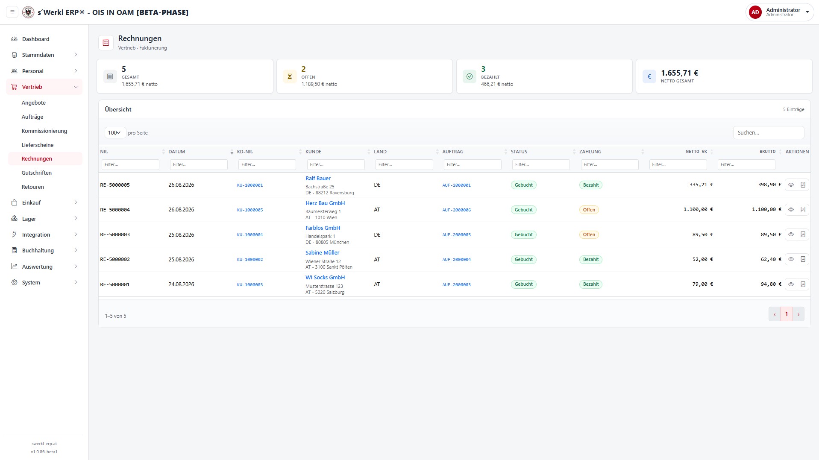Open the 100 per page dropdown
Image resolution: width=819 pixels, height=460 pixels.
[115, 133]
